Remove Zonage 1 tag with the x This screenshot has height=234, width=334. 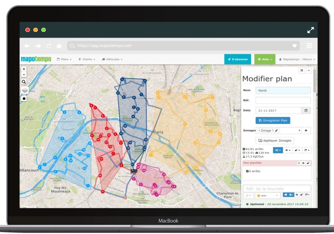(x=259, y=130)
